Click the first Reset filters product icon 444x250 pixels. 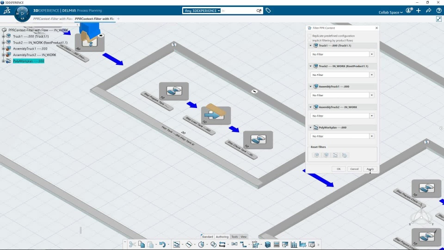click(x=316, y=155)
